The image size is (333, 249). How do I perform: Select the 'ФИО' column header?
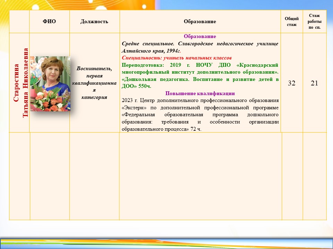coord(49,21)
